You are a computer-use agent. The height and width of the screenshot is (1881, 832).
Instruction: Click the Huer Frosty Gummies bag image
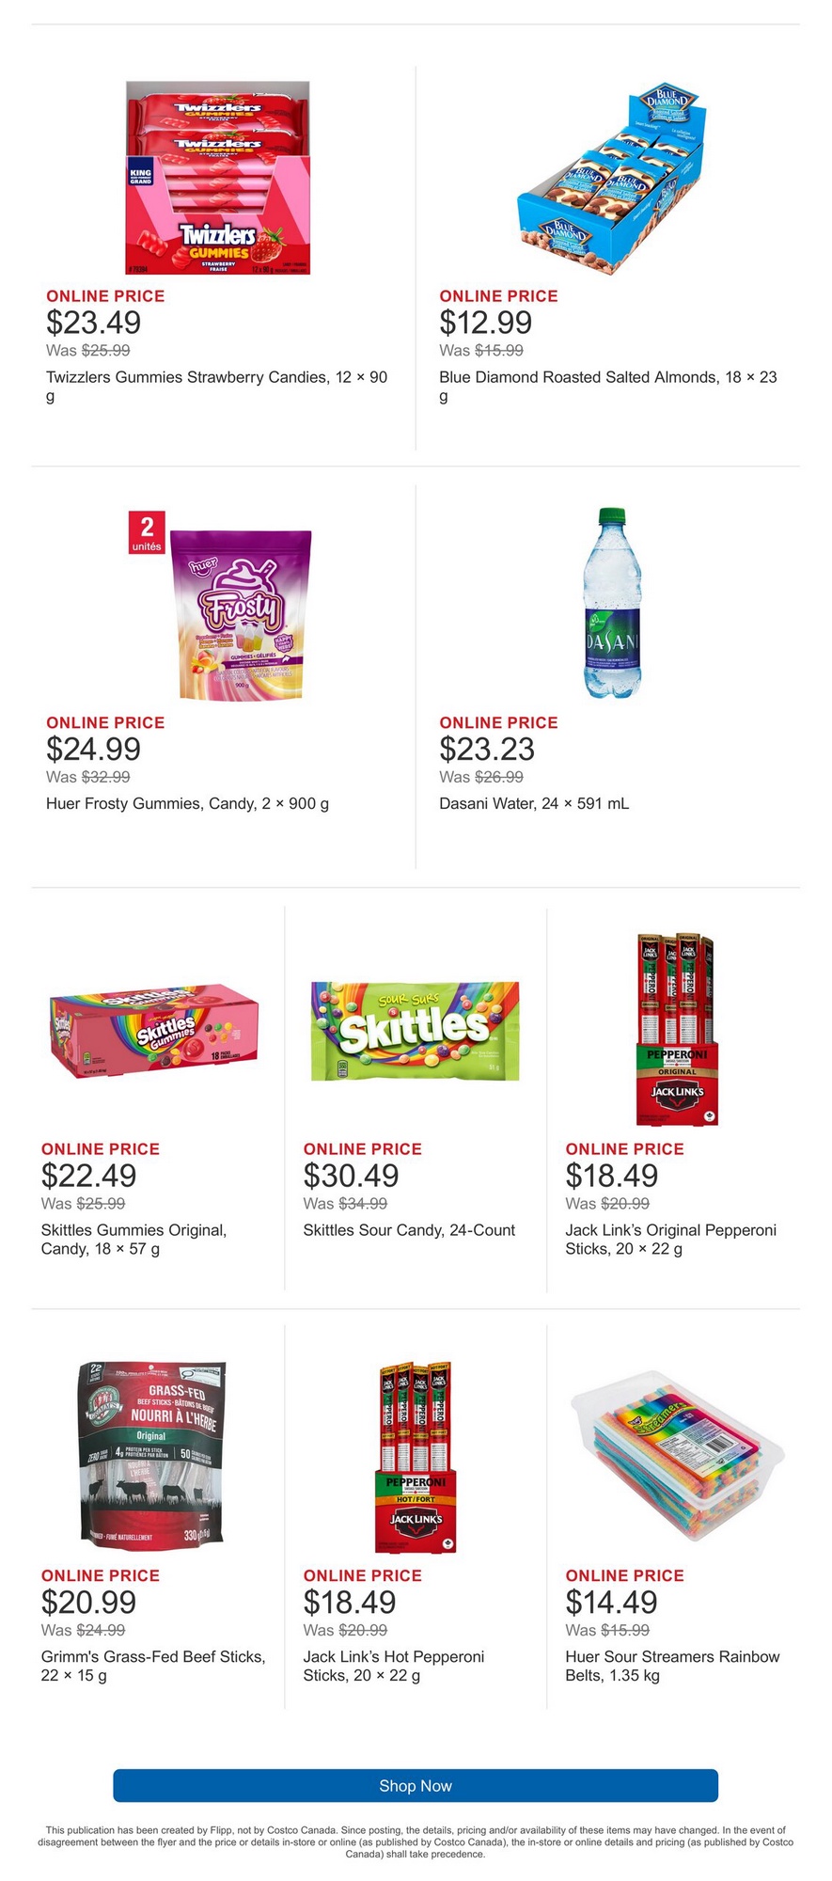click(x=241, y=614)
